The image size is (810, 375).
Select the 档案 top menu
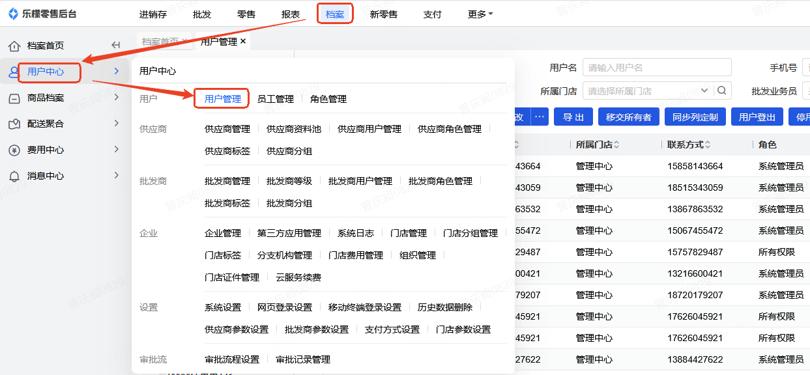pos(335,14)
